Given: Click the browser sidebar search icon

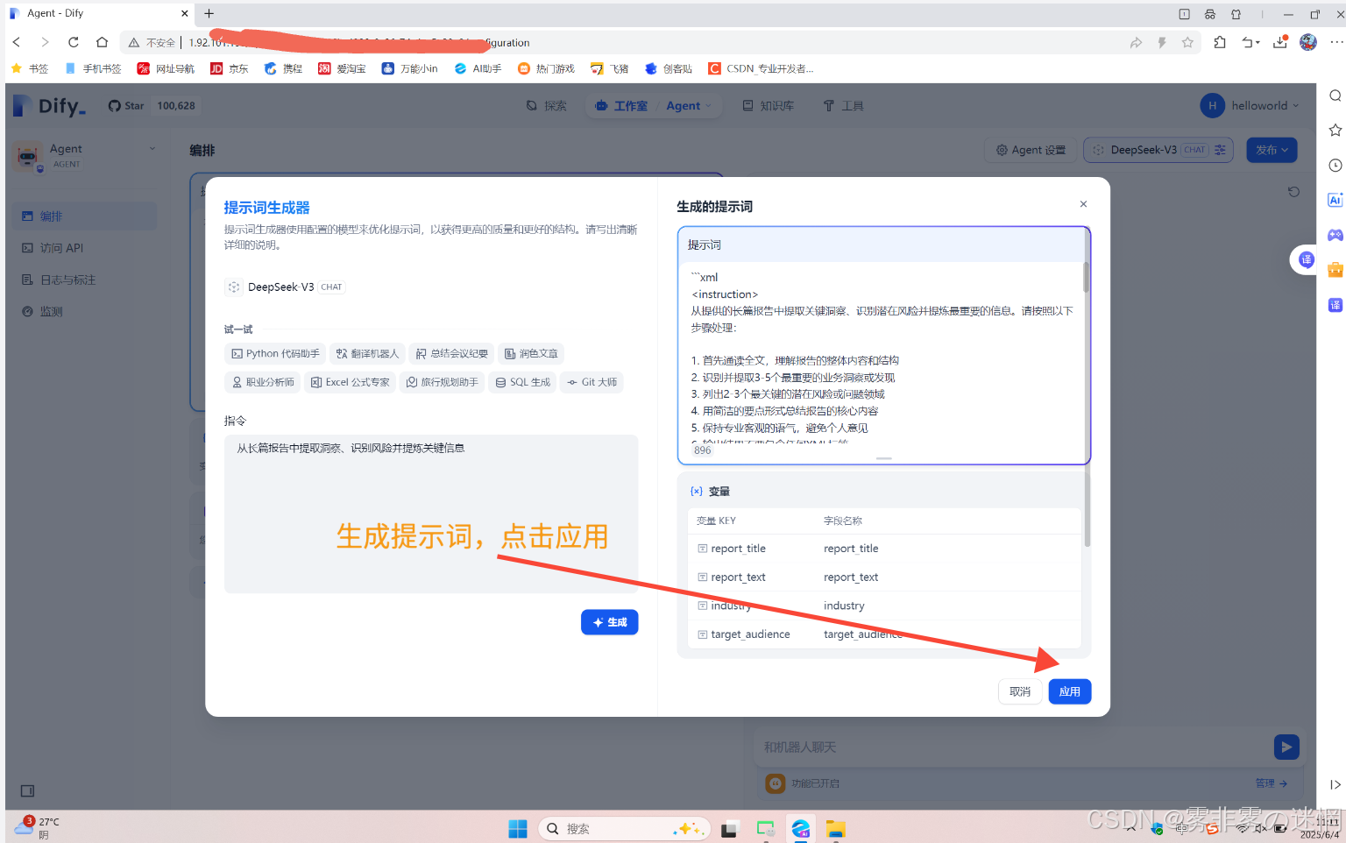Looking at the screenshot, I should tap(1335, 96).
